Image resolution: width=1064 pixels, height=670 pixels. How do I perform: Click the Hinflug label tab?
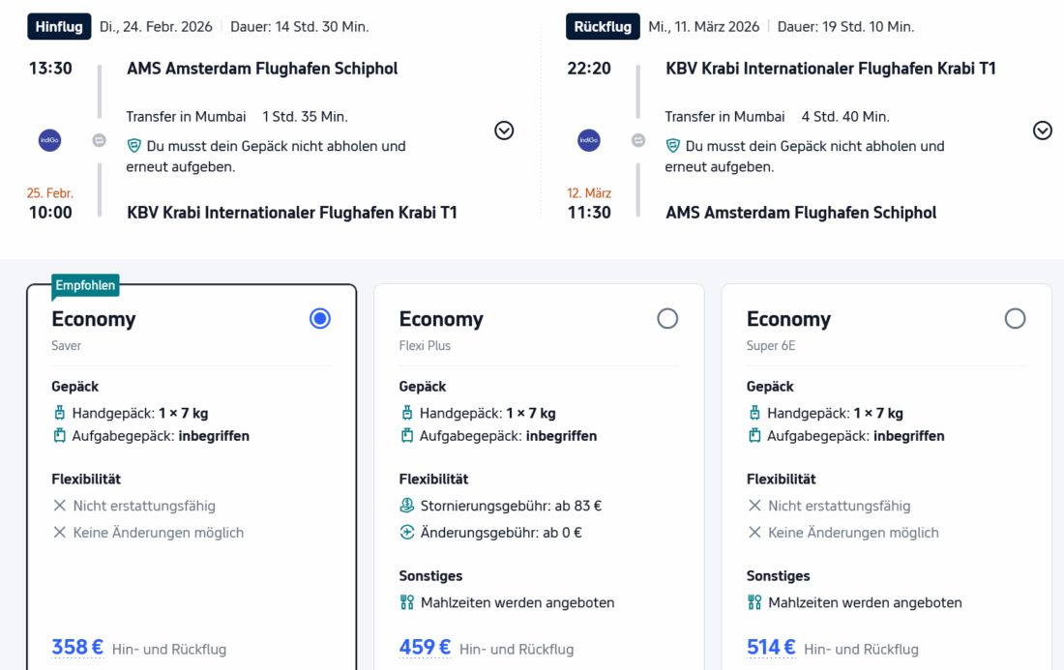coord(59,27)
